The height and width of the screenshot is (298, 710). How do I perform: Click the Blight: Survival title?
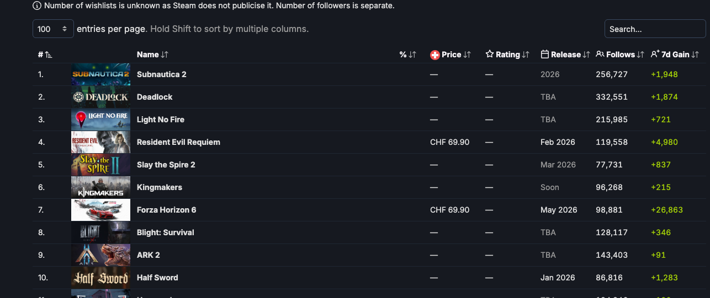165,232
